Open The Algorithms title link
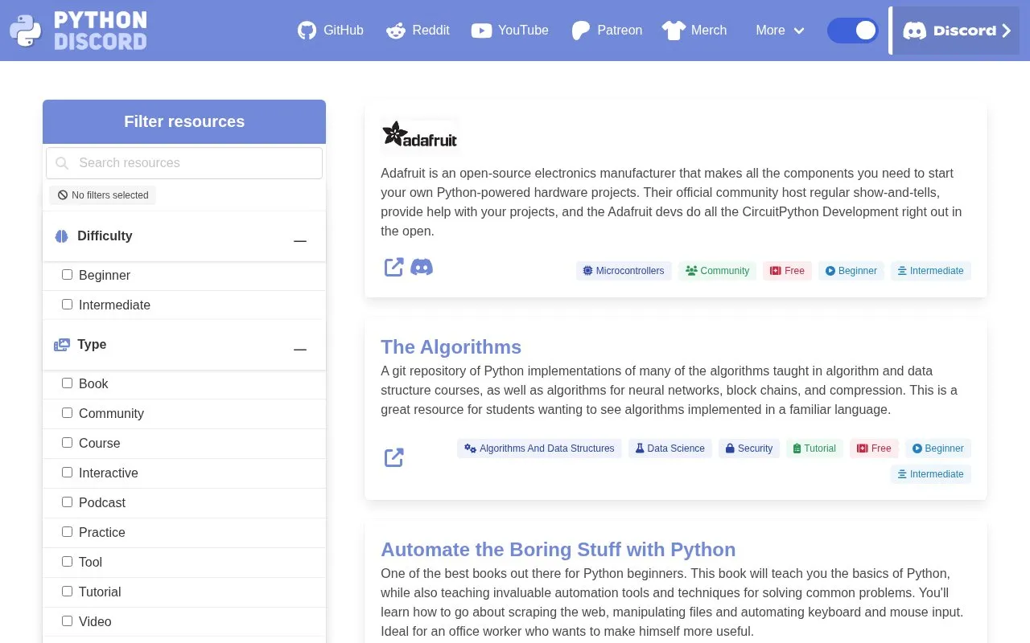 451,347
